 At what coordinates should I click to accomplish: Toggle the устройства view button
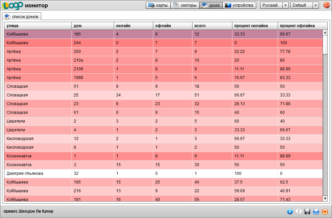point(239,5)
